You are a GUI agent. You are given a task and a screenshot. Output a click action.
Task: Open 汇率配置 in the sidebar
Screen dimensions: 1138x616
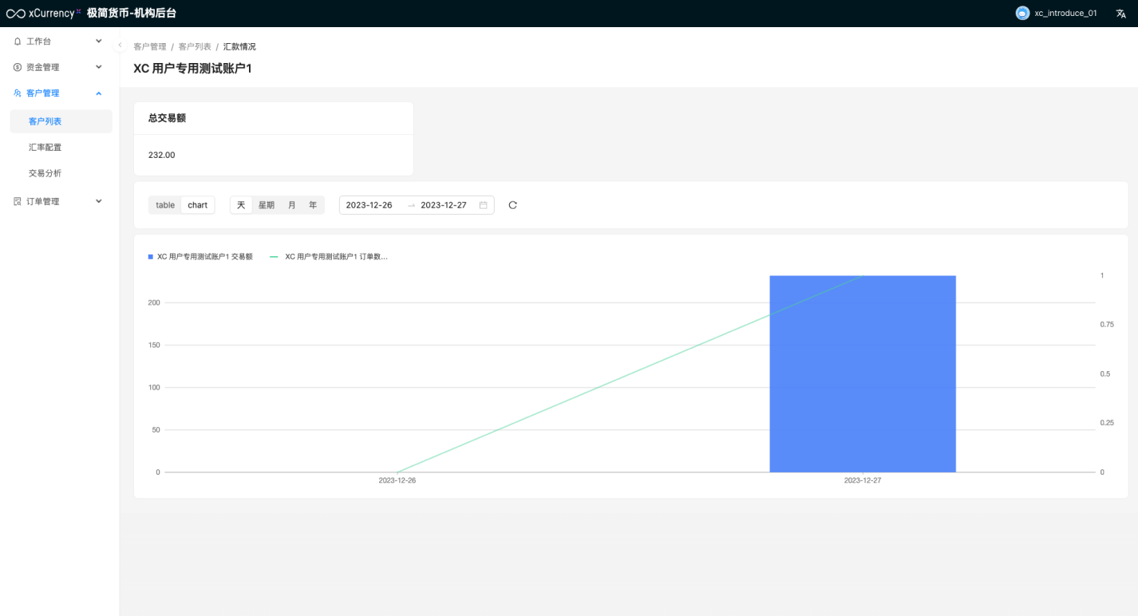click(61, 148)
